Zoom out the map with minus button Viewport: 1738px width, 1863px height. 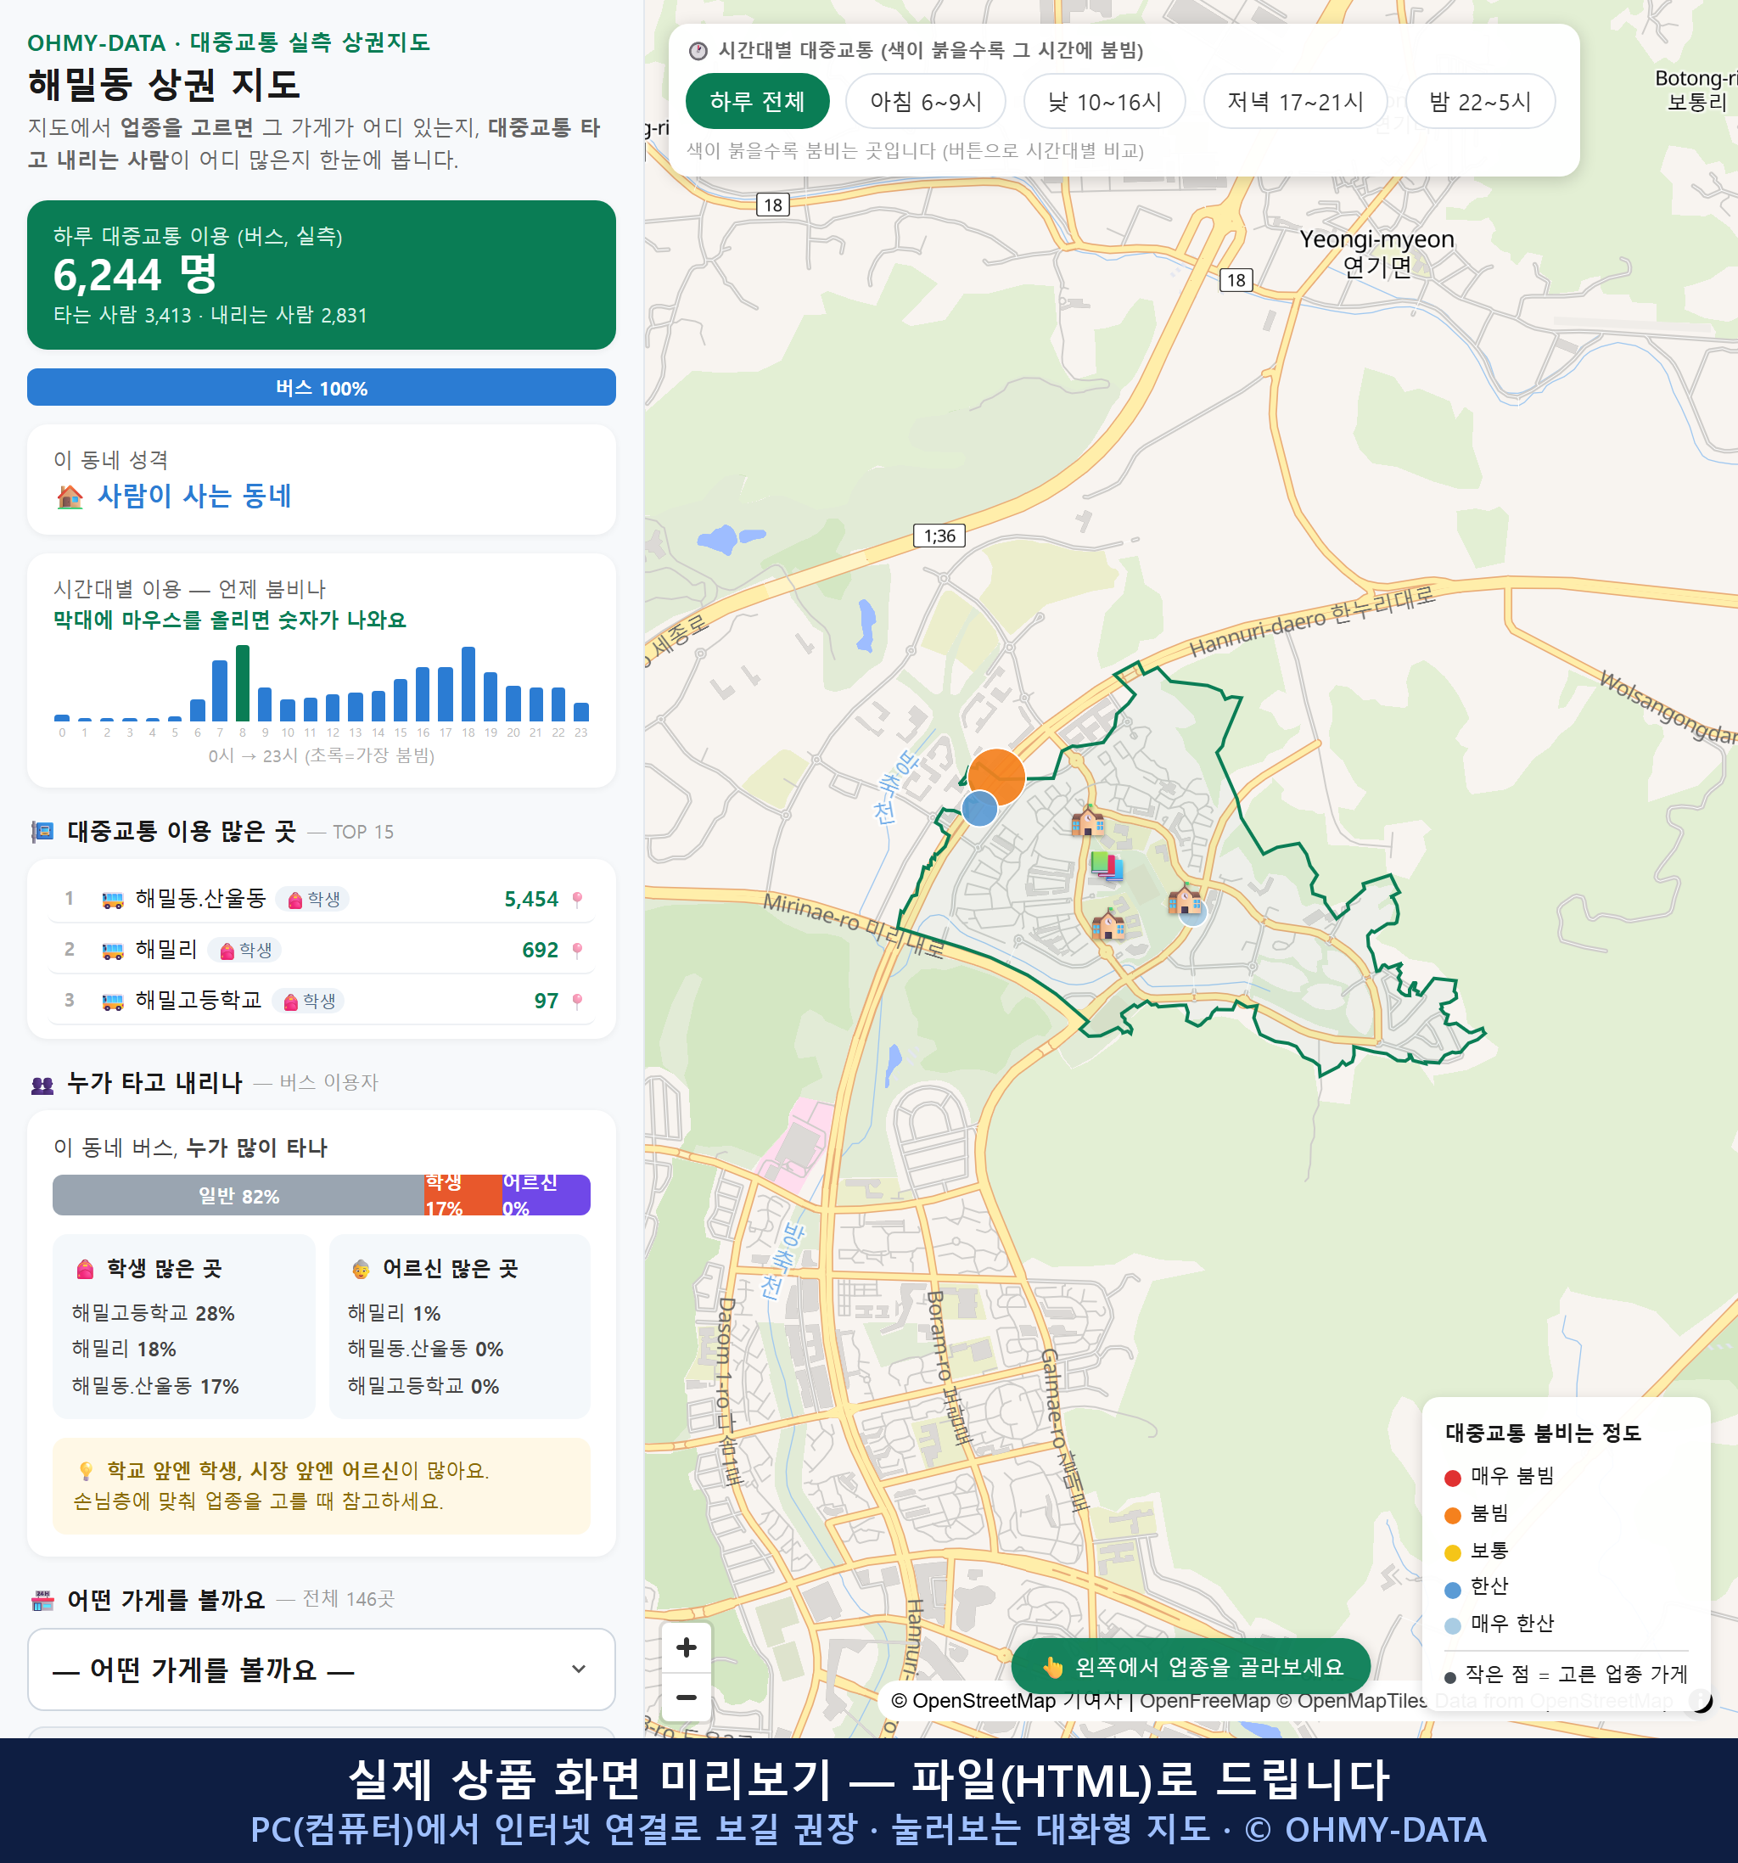pyautogui.click(x=686, y=1697)
